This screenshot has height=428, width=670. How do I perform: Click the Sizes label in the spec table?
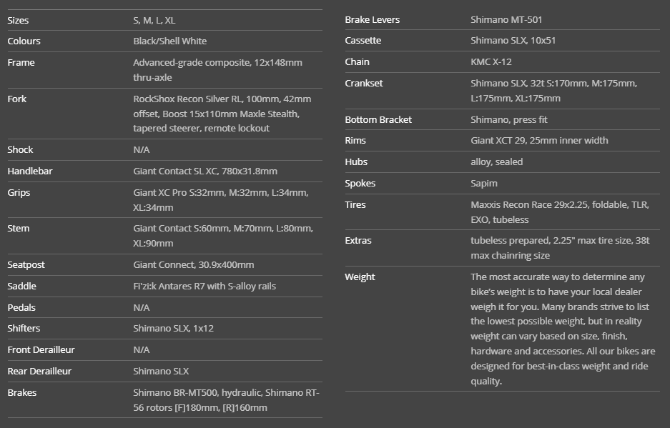(x=18, y=20)
